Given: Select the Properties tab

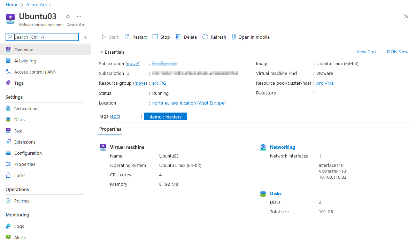Looking at the screenshot, I should coord(110,129).
